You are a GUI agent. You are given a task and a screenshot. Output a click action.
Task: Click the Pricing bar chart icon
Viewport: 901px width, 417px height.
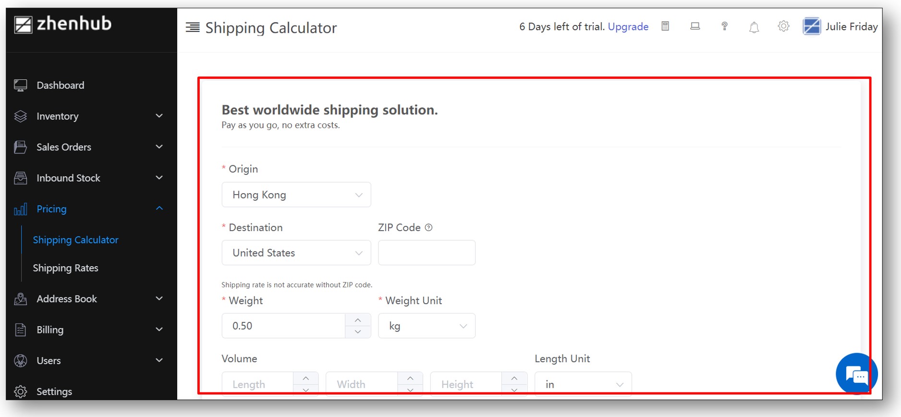coord(21,209)
